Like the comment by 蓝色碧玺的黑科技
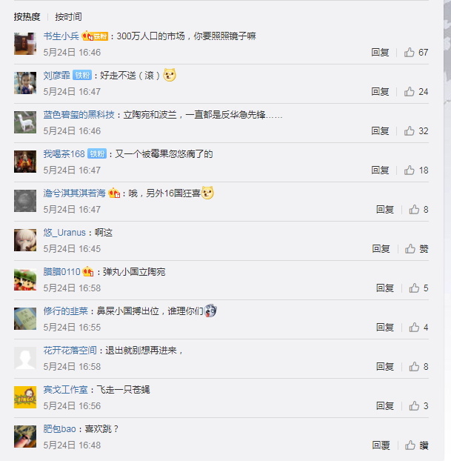451x461 pixels. tap(409, 131)
